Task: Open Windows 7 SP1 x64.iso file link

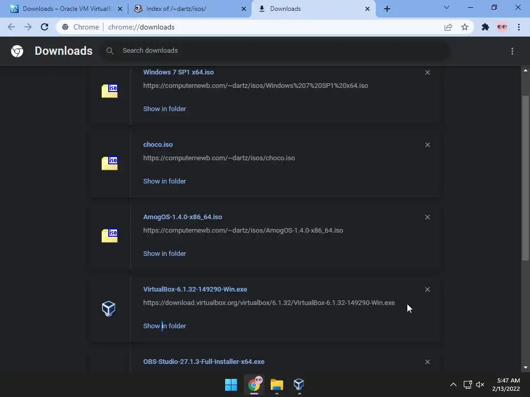Action: (179, 72)
